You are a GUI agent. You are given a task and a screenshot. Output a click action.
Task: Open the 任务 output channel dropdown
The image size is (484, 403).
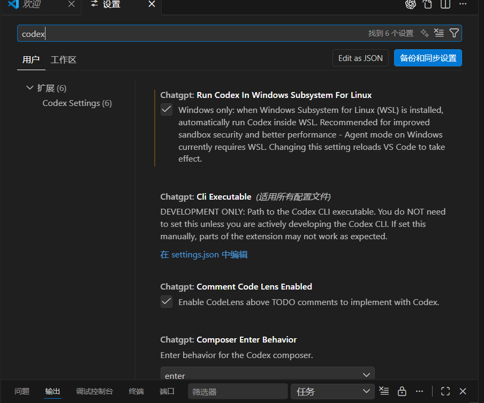pyautogui.click(x=332, y=391)
